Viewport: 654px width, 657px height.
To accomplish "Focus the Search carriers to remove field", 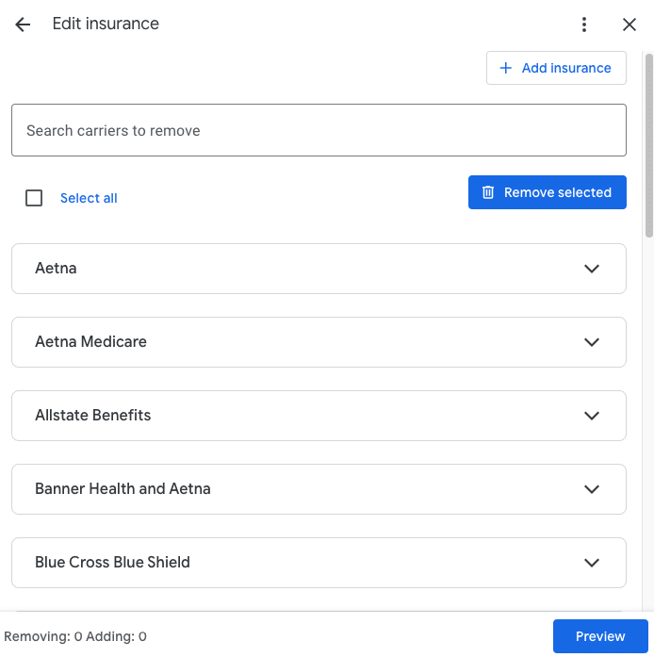I will [319, 130].
